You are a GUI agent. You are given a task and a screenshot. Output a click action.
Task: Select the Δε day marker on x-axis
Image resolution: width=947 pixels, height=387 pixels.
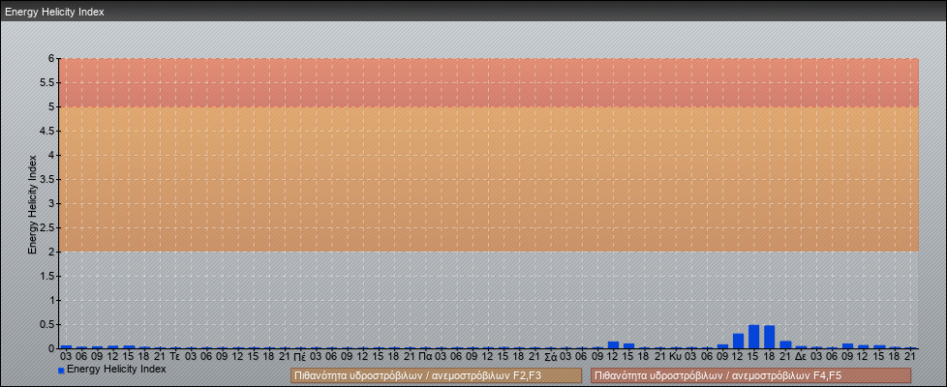(801, 357)
